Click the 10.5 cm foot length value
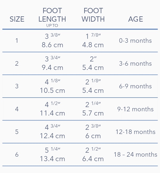Image resolution: width=160 pixels, height=173 pixels. point(52,90)
